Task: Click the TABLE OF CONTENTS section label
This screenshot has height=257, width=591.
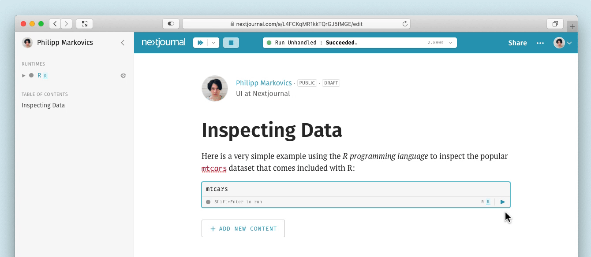Action: click(45, 94)
